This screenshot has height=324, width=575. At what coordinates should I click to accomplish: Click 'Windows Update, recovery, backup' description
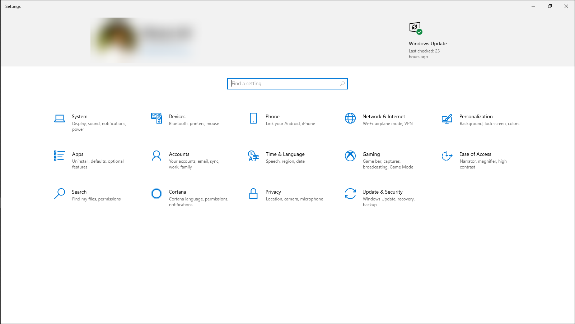389,202
